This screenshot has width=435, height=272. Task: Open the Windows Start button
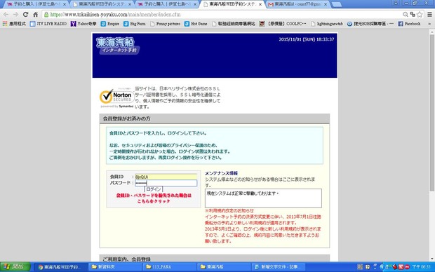point(15,267)
